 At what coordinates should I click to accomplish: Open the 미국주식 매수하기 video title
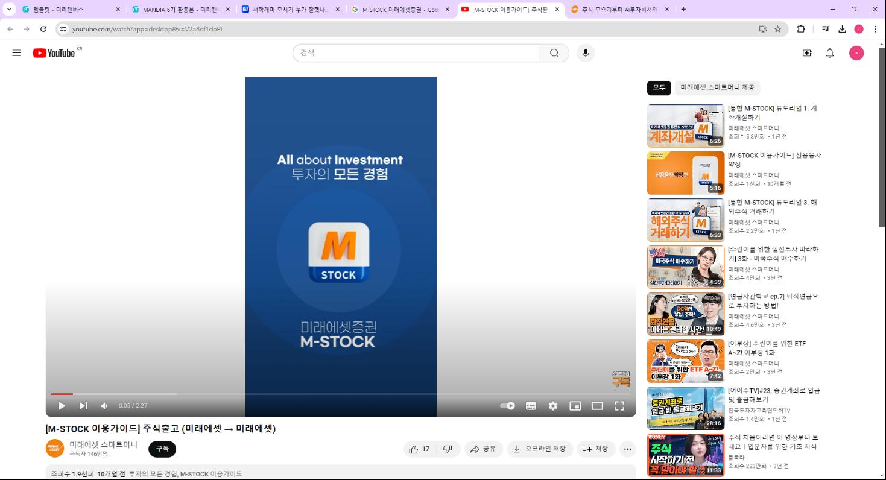click(773, 254)
